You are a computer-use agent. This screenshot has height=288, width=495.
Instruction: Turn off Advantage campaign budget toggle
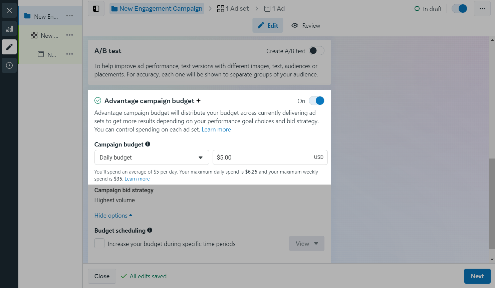(316, 101)
